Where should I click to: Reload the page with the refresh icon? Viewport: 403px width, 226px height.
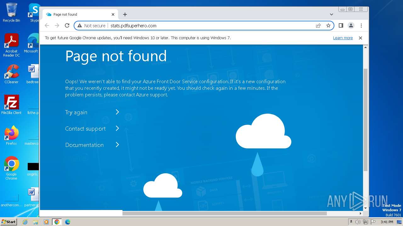click(x=67, y=26)
